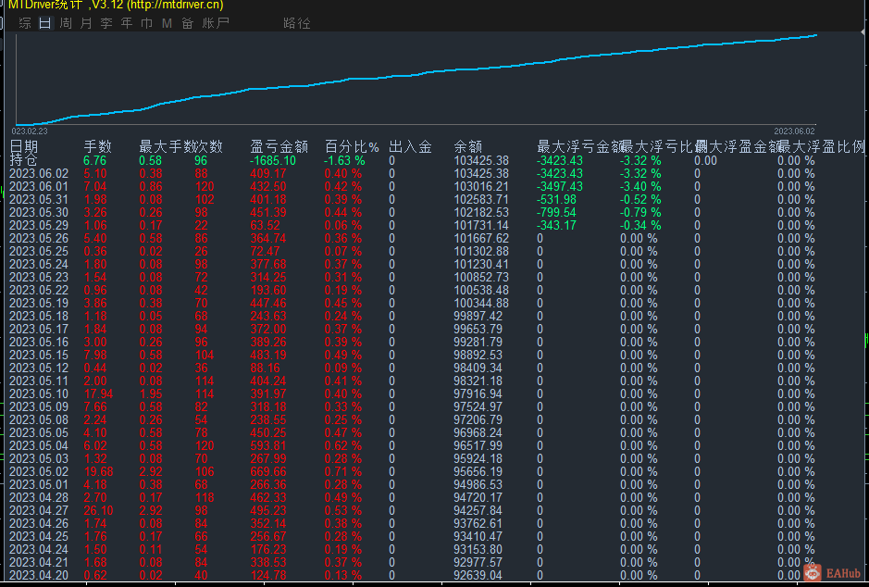This screenshot has width=869, height=587.
Task: Click the orange EAHub robot logo
Action: [814, 573]
